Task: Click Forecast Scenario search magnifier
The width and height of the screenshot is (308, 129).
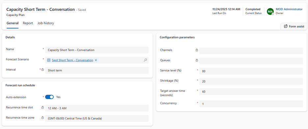Action: click(x=145, y=60)
